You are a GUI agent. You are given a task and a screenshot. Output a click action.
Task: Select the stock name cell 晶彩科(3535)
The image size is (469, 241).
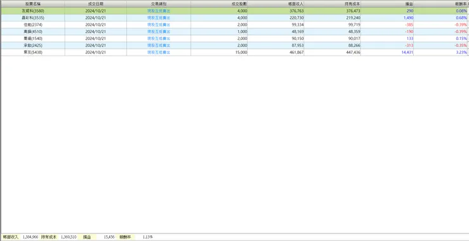(x=33, y=18)
